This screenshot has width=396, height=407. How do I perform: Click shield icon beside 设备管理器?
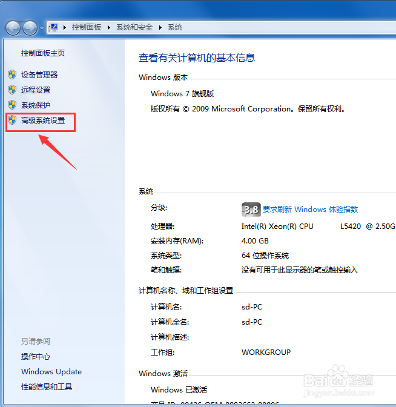[x=12, y=74]
